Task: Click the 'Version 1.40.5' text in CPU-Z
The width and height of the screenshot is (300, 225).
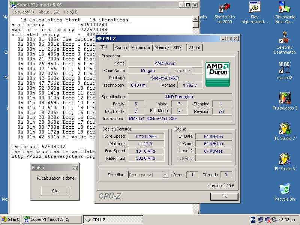Action: coord(221,186)
